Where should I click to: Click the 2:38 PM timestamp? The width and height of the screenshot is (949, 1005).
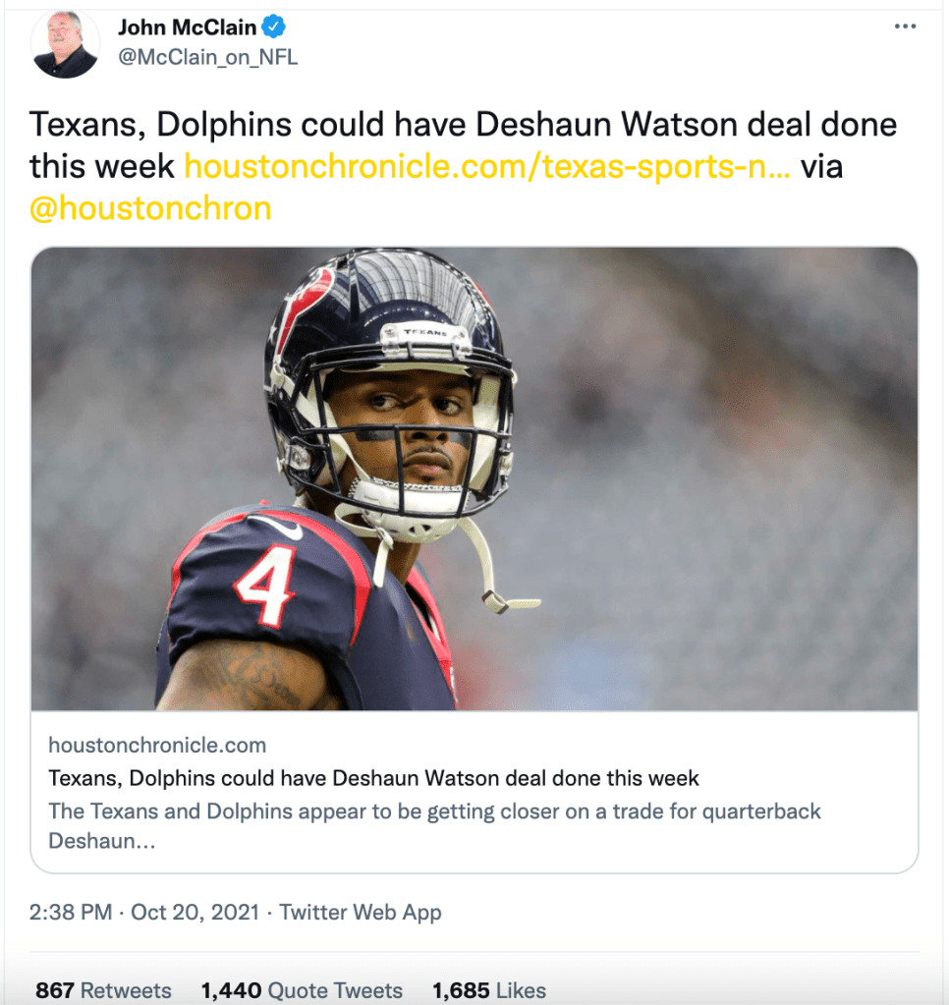tap(71, 912)
